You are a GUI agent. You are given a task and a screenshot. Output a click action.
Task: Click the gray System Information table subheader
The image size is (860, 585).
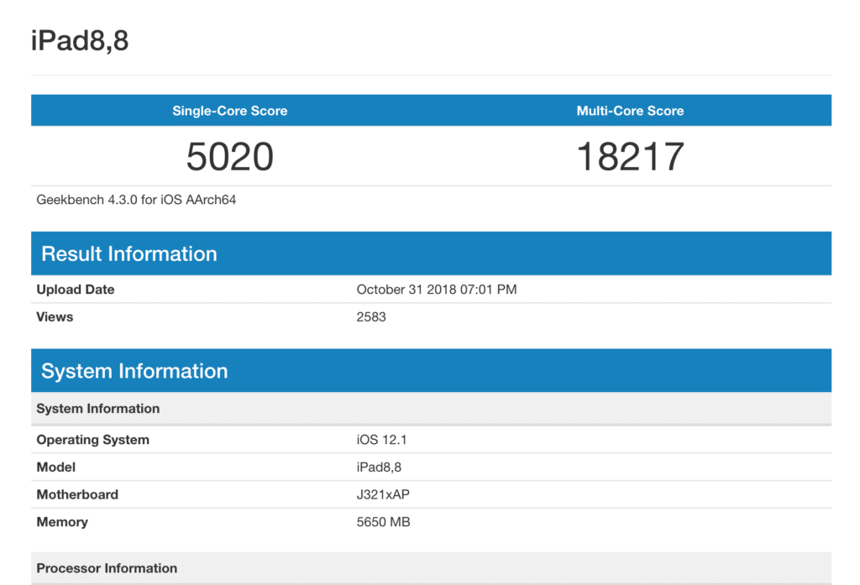(x=98, y=409)
